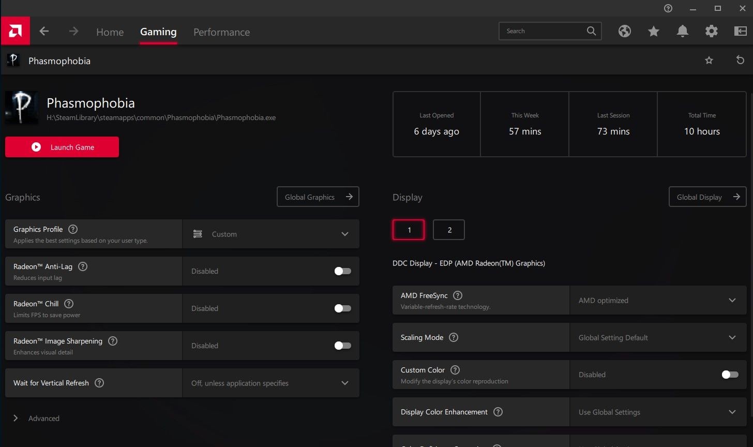Image resolution: width=753 pixels, height=447 pixels.
Task: Launch the Phasmophobia game
Action: point(62,147)
